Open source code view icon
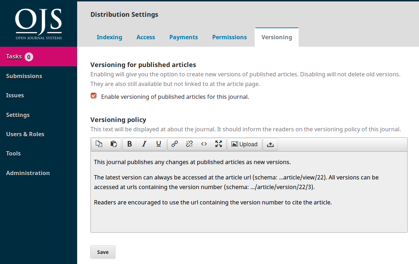419x264 pixels. pos(204,144)
